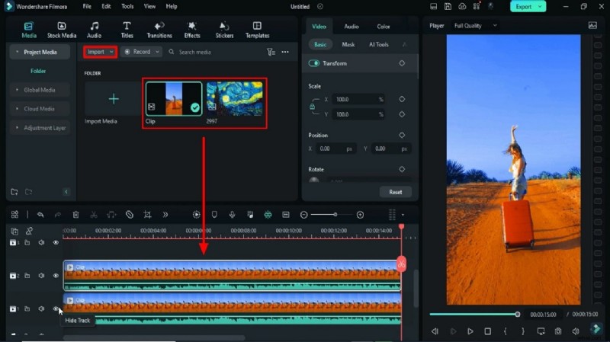Toggle the Transform switch
This screenshot has height=342, width=610.
click(x=314, y=63)
